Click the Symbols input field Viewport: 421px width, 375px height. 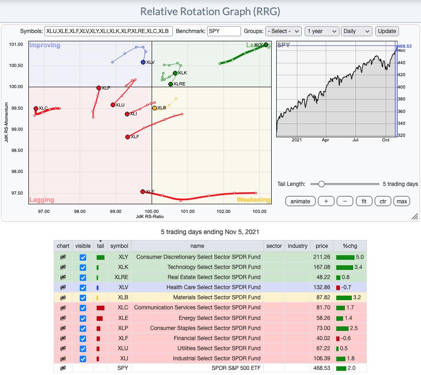coord(109,31)
